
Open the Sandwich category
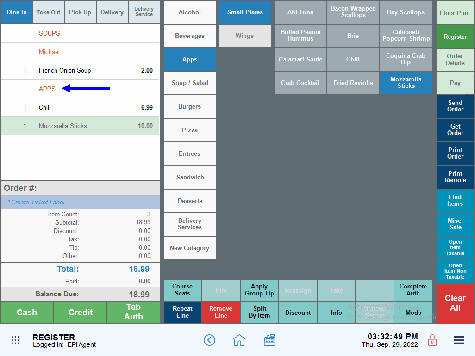click(190, 177)
